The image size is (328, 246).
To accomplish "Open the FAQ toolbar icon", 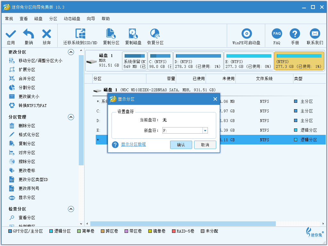I will tap(277, 34).
